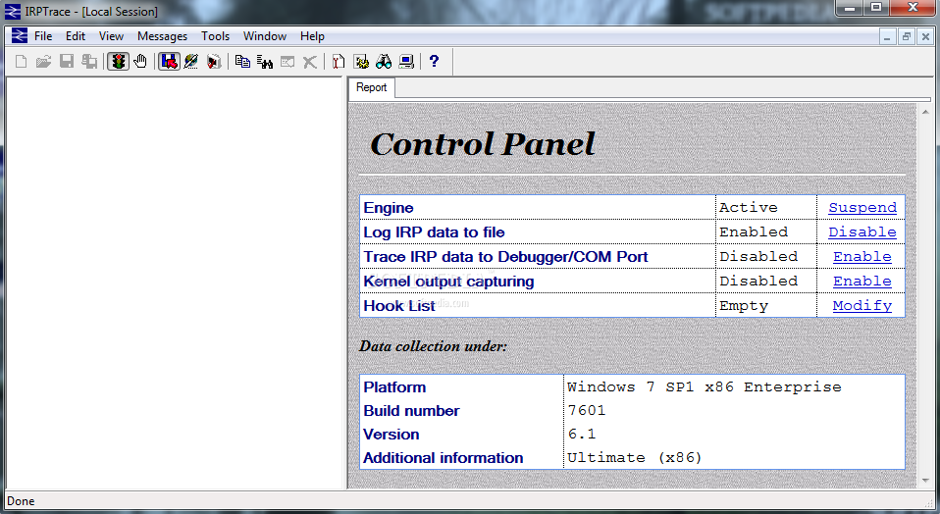The image size is (940, 514).
Task: Click the Version value '6.1'
Action: 582,434
